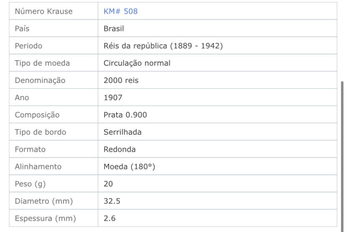
Task: Click the Serrilhada edge value
Action: click(122, 132)
